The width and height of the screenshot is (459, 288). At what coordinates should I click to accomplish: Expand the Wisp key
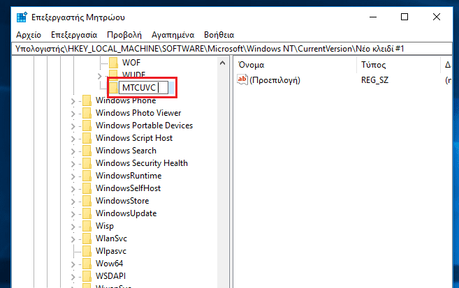pos(73,227)
